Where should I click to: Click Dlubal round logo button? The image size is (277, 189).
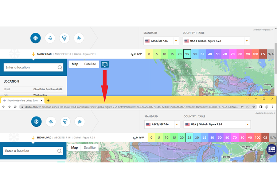pyautogui.click(x=272, y=149)
